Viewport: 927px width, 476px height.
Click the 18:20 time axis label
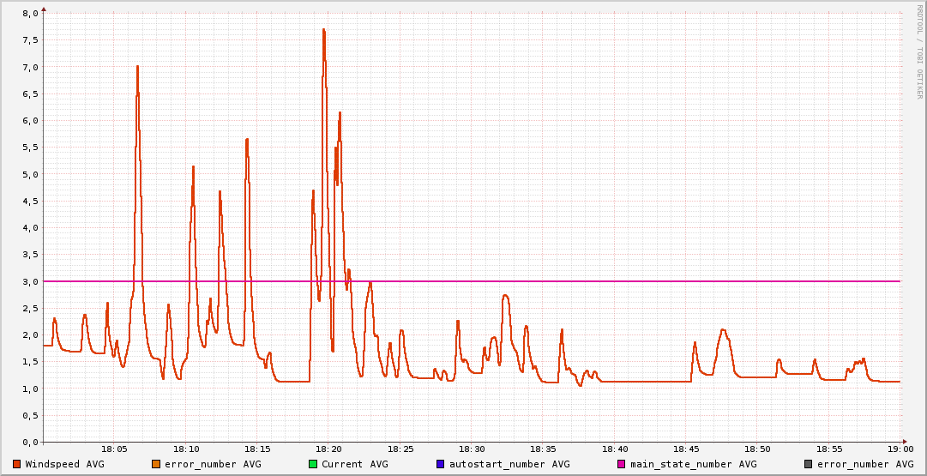point(329,449)
